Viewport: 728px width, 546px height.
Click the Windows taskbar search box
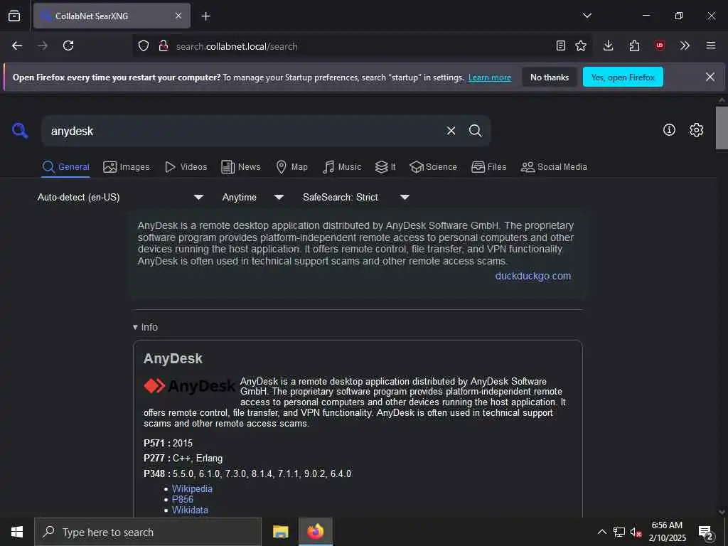click(x=148, y=532)
